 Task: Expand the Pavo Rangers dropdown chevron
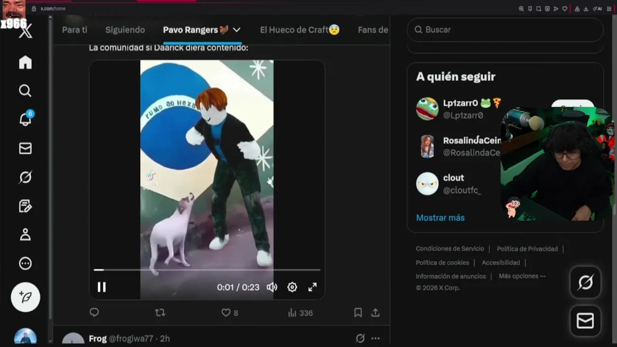click(237, 30)
